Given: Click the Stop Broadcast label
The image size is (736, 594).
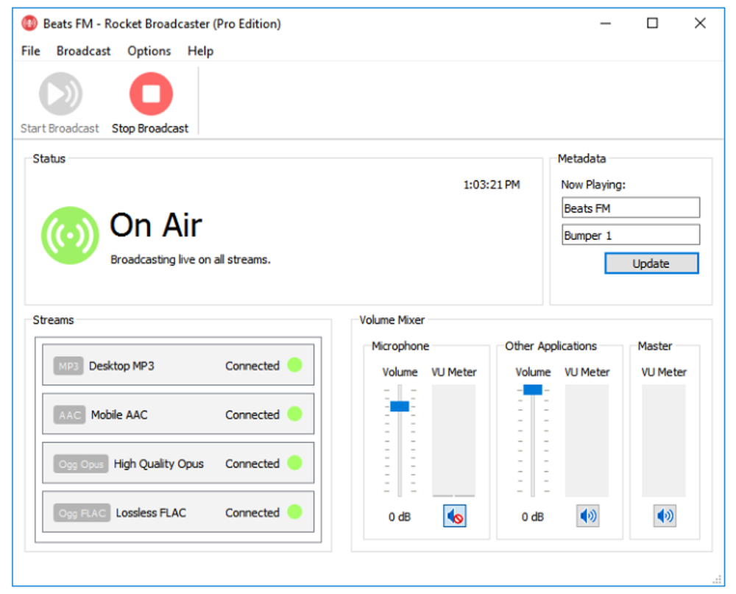Looking at the screenshot, I should [150, 129].
